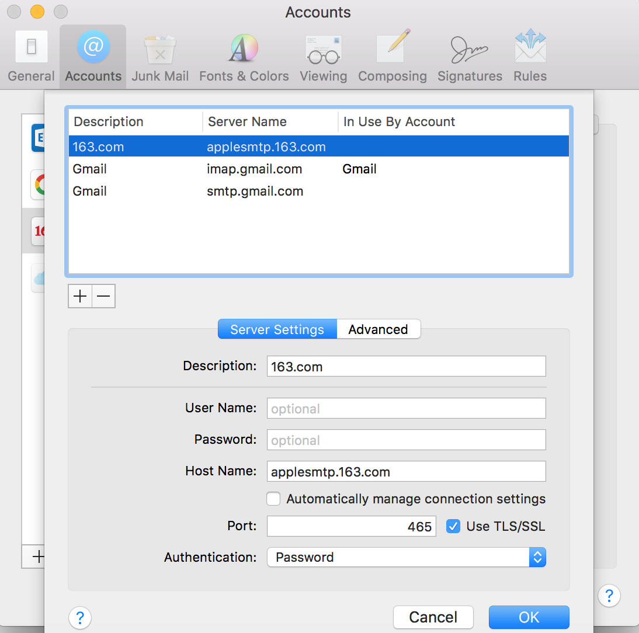Open Composing settings
This screenshot has width=639, height=633.
click(392, 55)
